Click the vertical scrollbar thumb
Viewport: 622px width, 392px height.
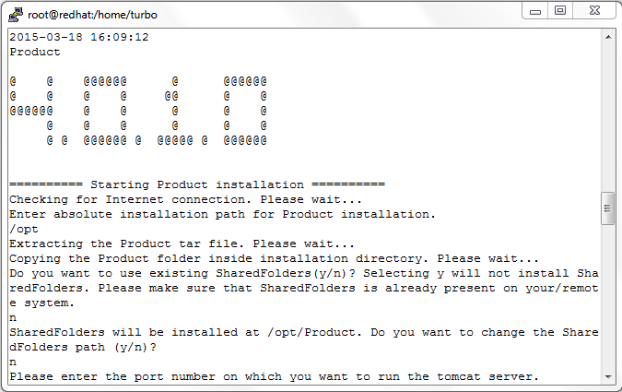[608, 208]
